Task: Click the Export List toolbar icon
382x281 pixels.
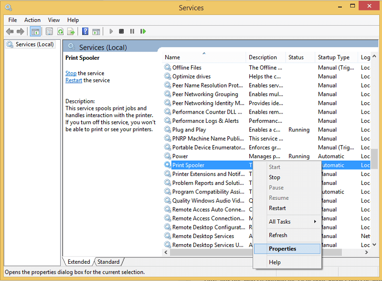Action: [x=71, y=32]
